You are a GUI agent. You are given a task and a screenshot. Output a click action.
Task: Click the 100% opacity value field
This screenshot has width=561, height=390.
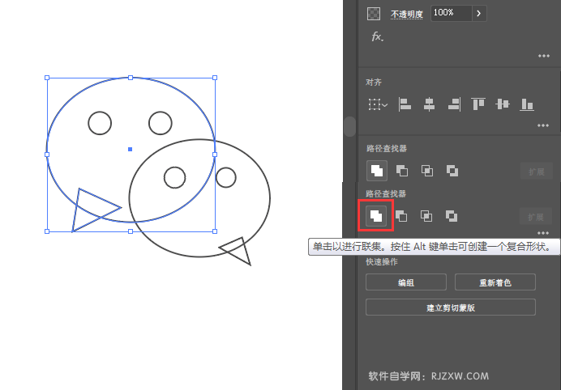tap(452, 13)
